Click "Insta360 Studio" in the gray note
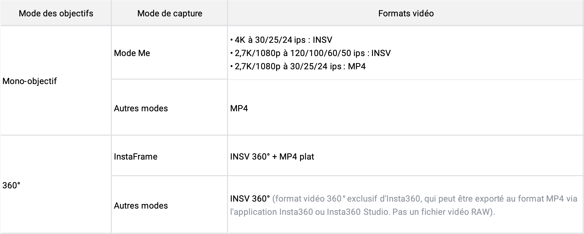The height and width of the screenshot is (234, 584). point(357,212)
